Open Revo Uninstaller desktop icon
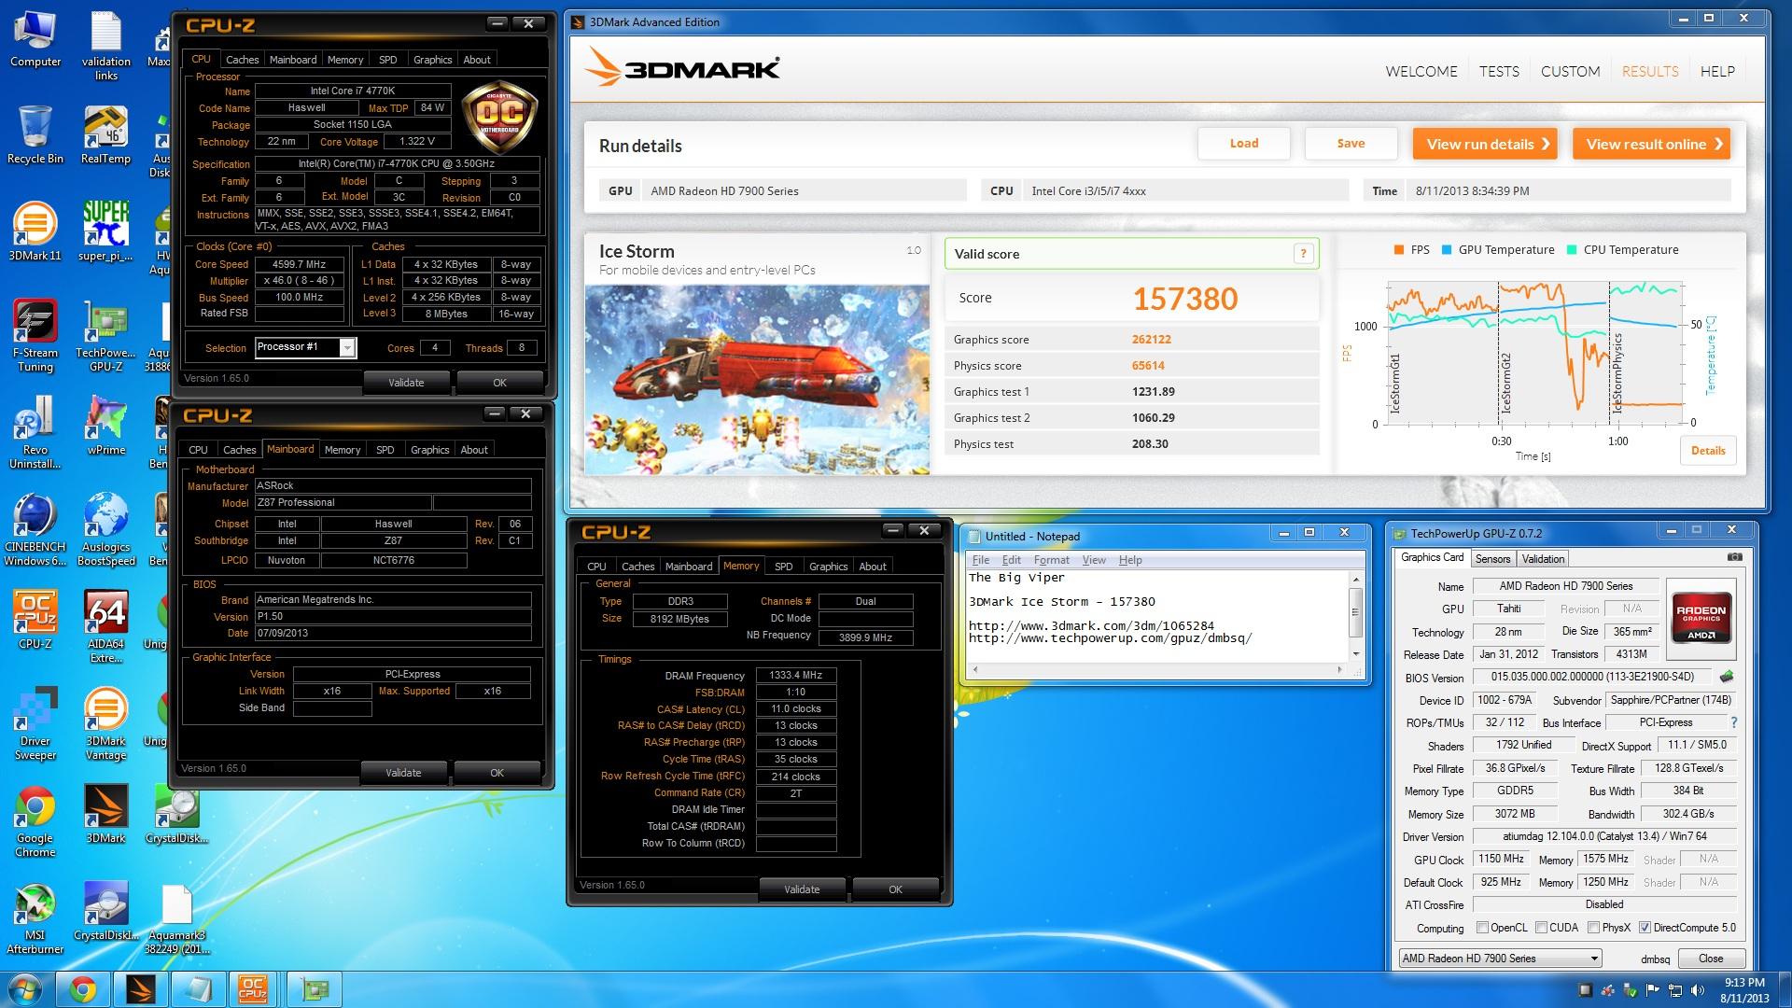This screenshot has height=1008, width=1792. tap(35, 433)
